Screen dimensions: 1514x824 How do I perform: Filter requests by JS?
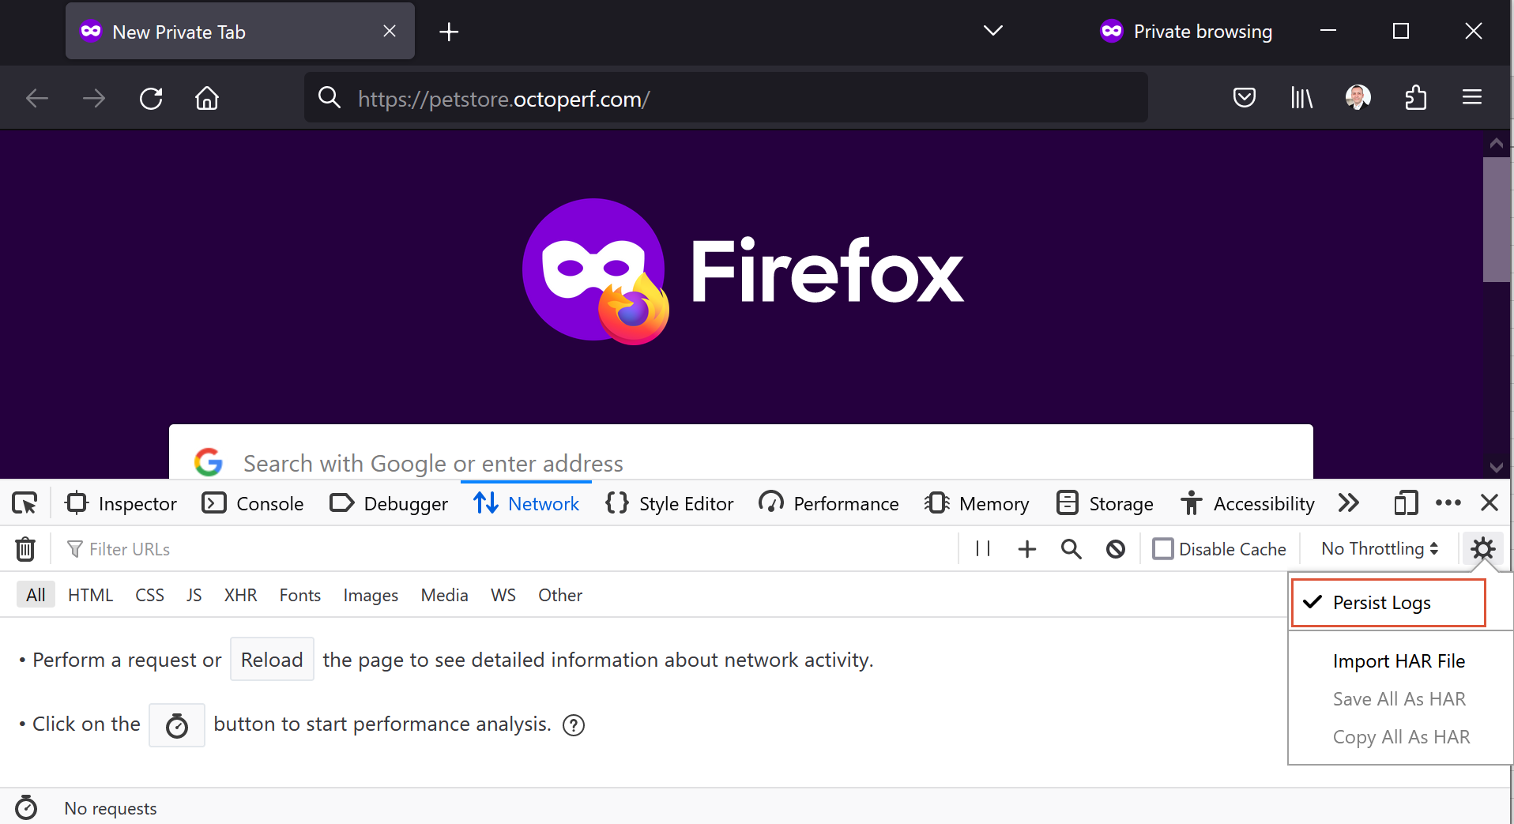194,595
